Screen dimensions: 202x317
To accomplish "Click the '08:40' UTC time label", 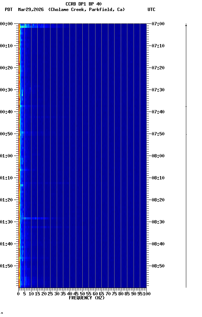I will coord(158,244).
